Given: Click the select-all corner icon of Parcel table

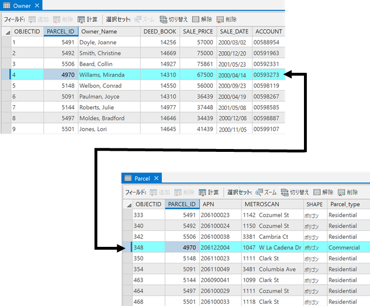Looking at the screenshot, I should point(128,204).
